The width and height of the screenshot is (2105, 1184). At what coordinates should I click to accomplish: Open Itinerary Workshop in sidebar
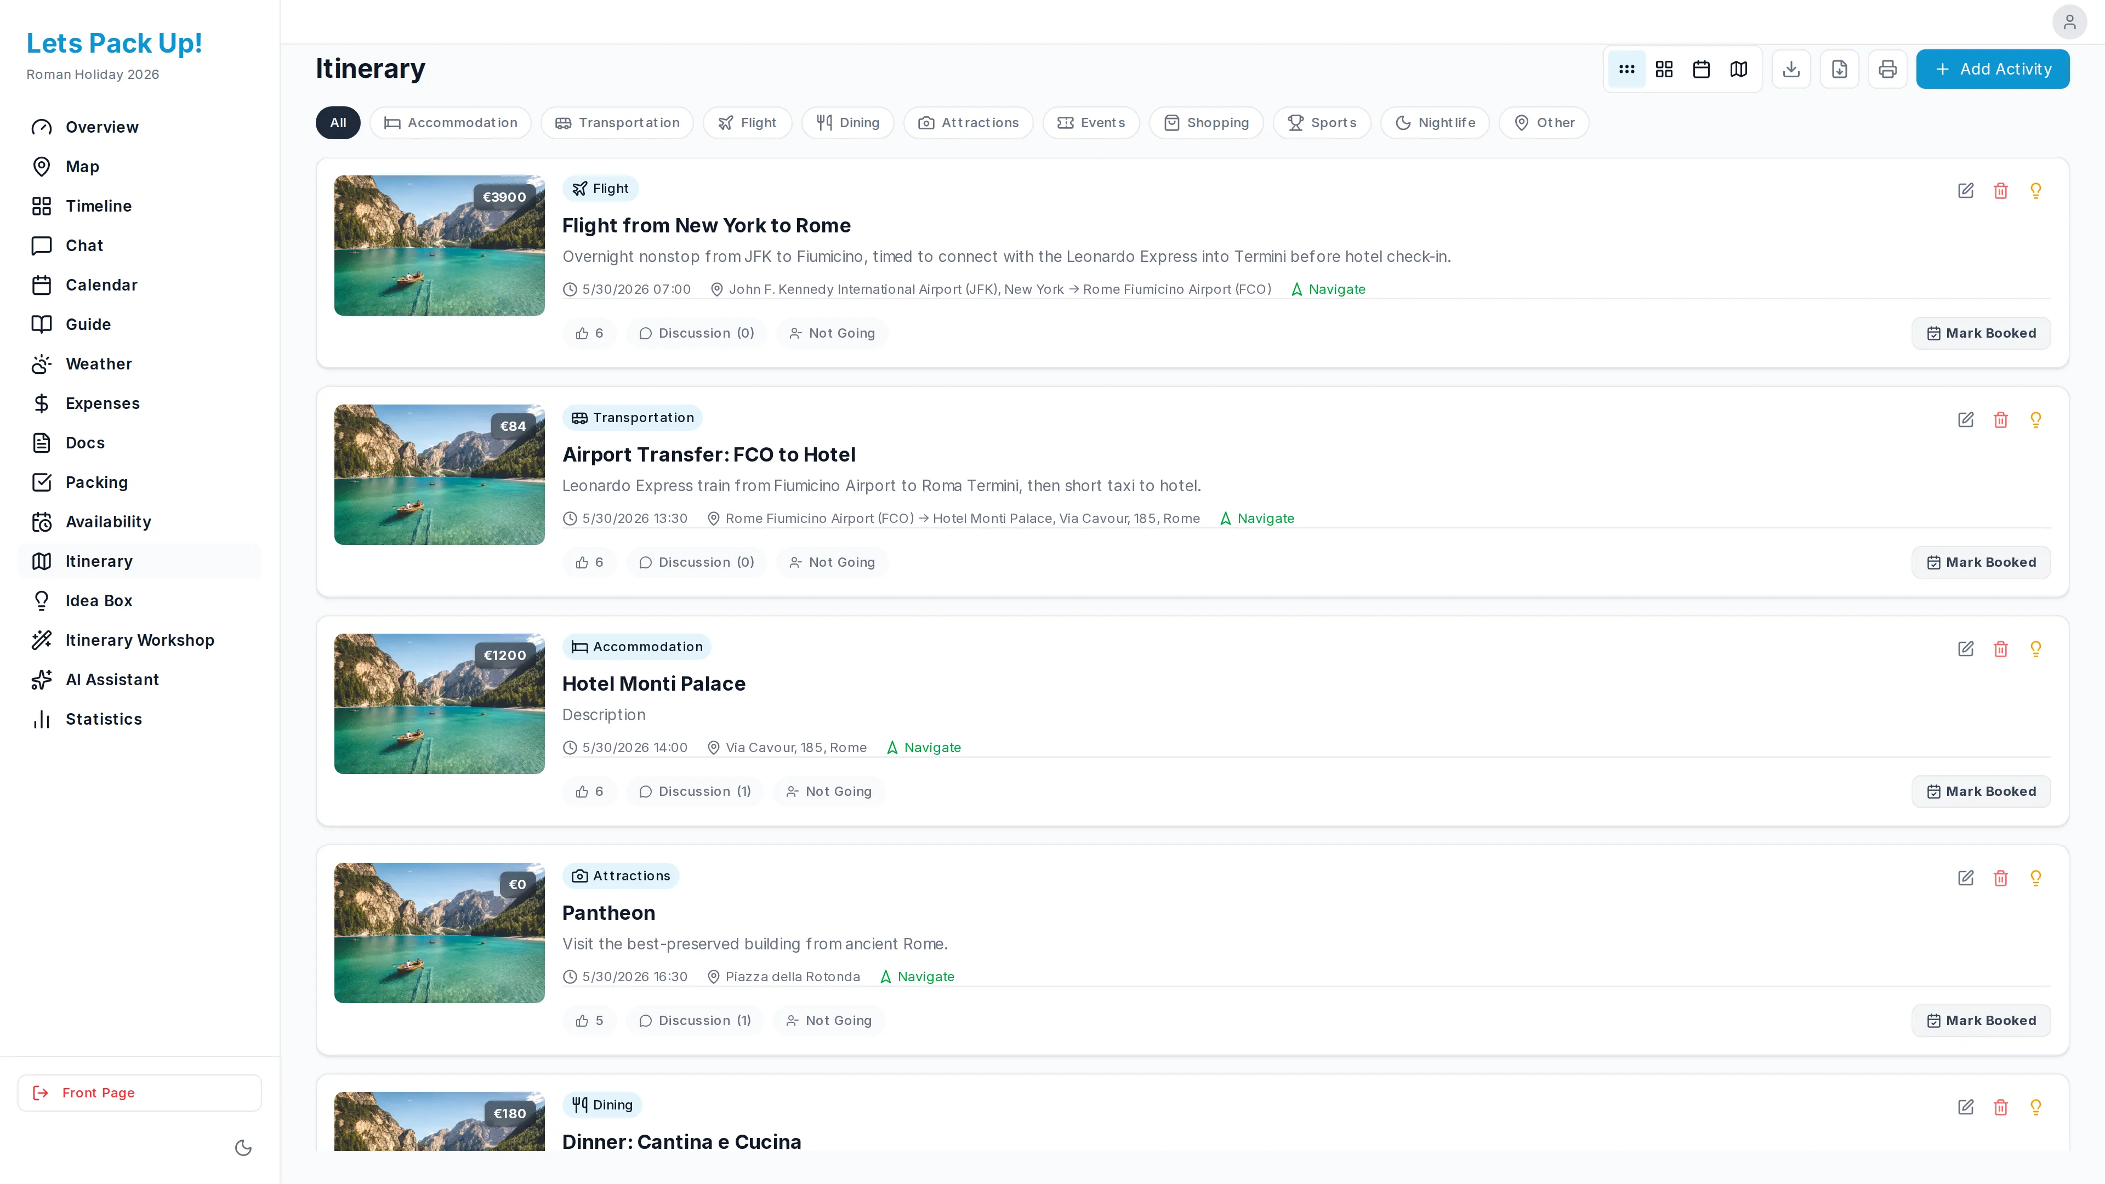click(140, 641)
